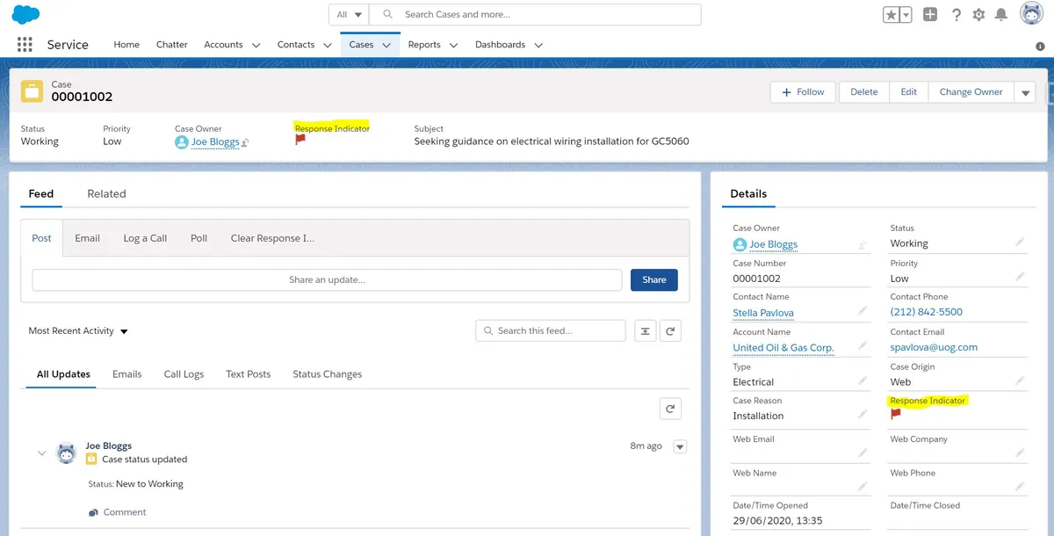Click the yellow Case briefcase icon
The image size is (1054, 536).
coord(32,91)
